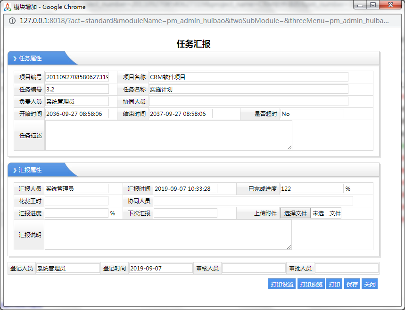Focus the 花费工时 input field

[x=76, y=201]
